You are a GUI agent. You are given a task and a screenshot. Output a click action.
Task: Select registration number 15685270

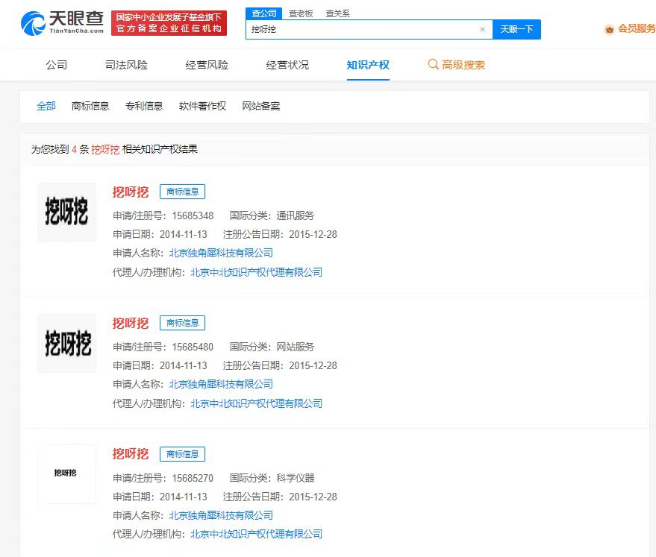[x=193, y=478]
